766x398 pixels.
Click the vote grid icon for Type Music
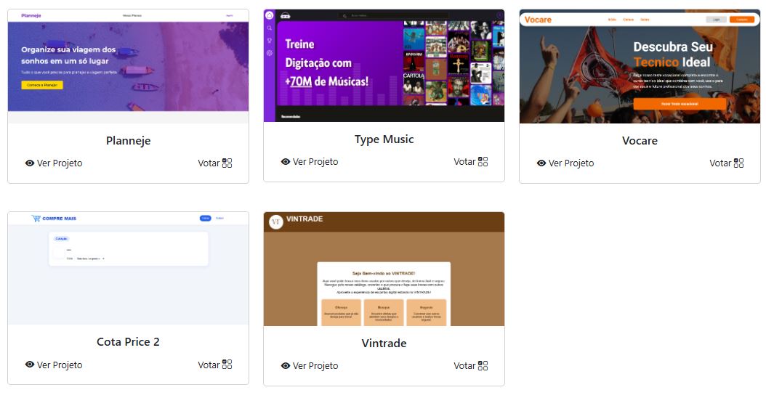(483, 162)
